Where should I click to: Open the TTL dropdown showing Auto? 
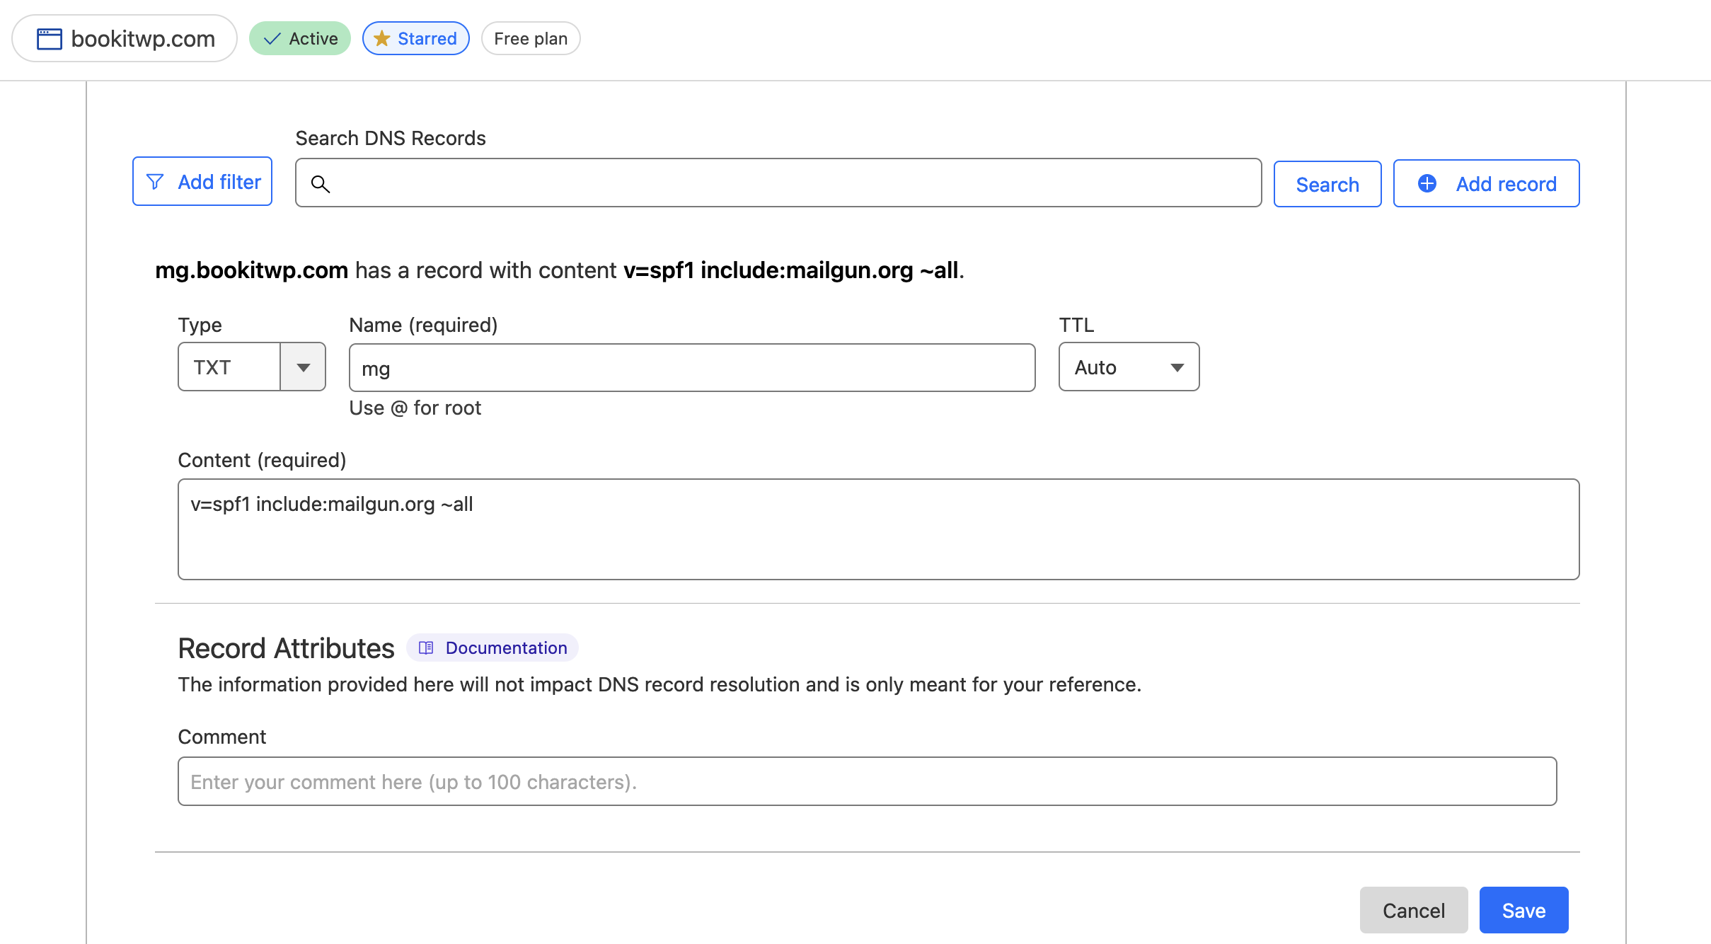(x=1104, y=367)
